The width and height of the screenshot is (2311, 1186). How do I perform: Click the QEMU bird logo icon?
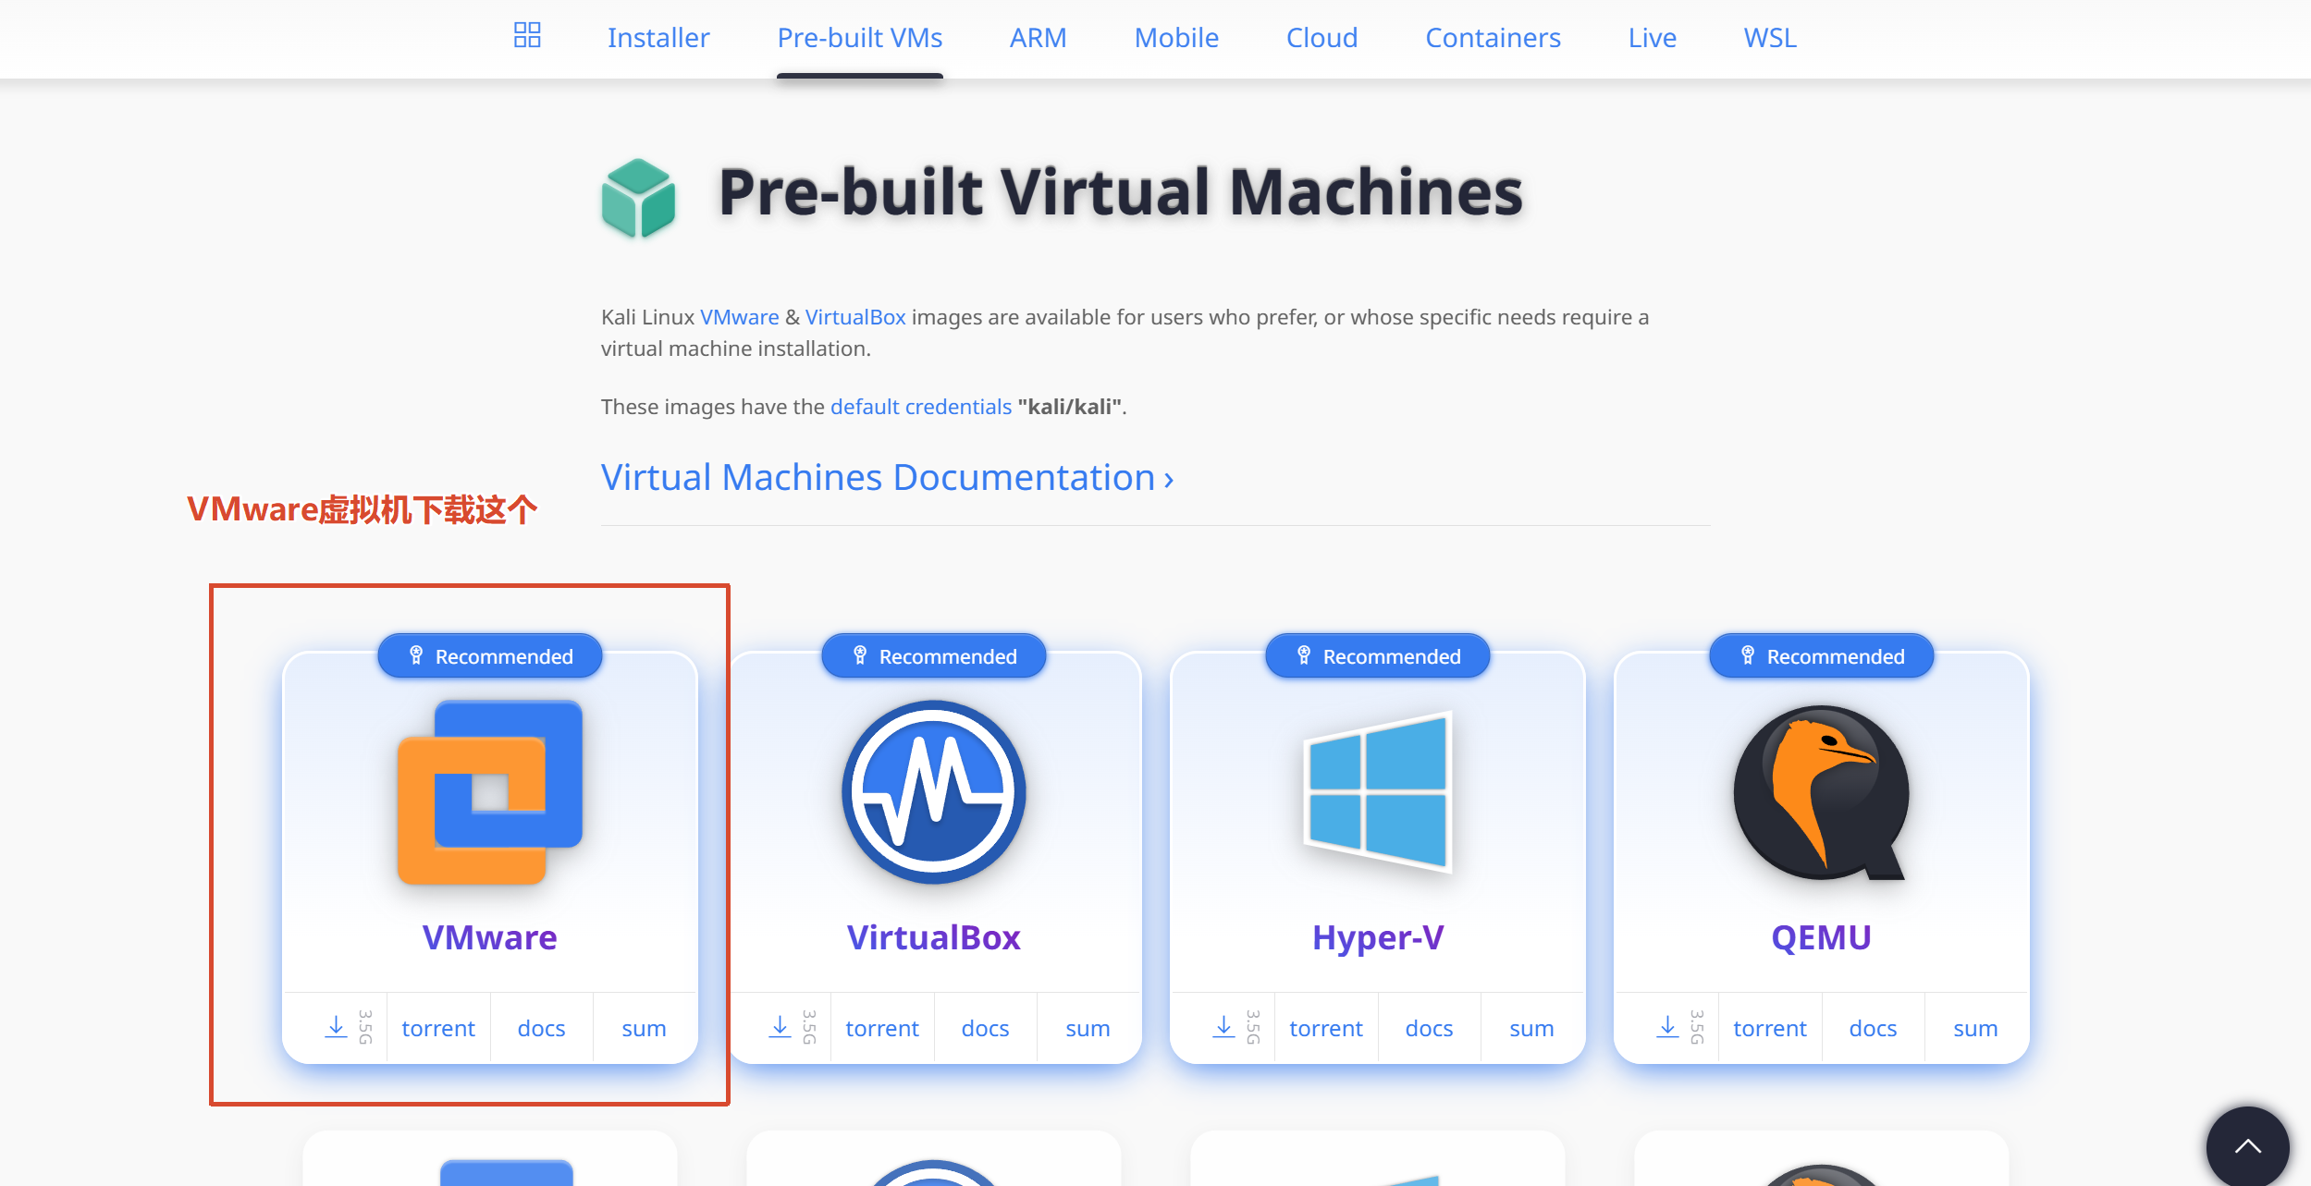[1820, 792]
